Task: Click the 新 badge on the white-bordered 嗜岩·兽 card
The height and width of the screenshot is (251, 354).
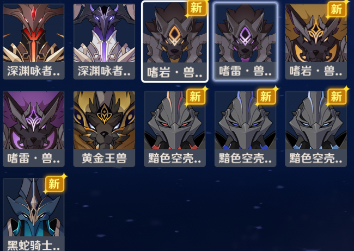Action: point(197,8)
